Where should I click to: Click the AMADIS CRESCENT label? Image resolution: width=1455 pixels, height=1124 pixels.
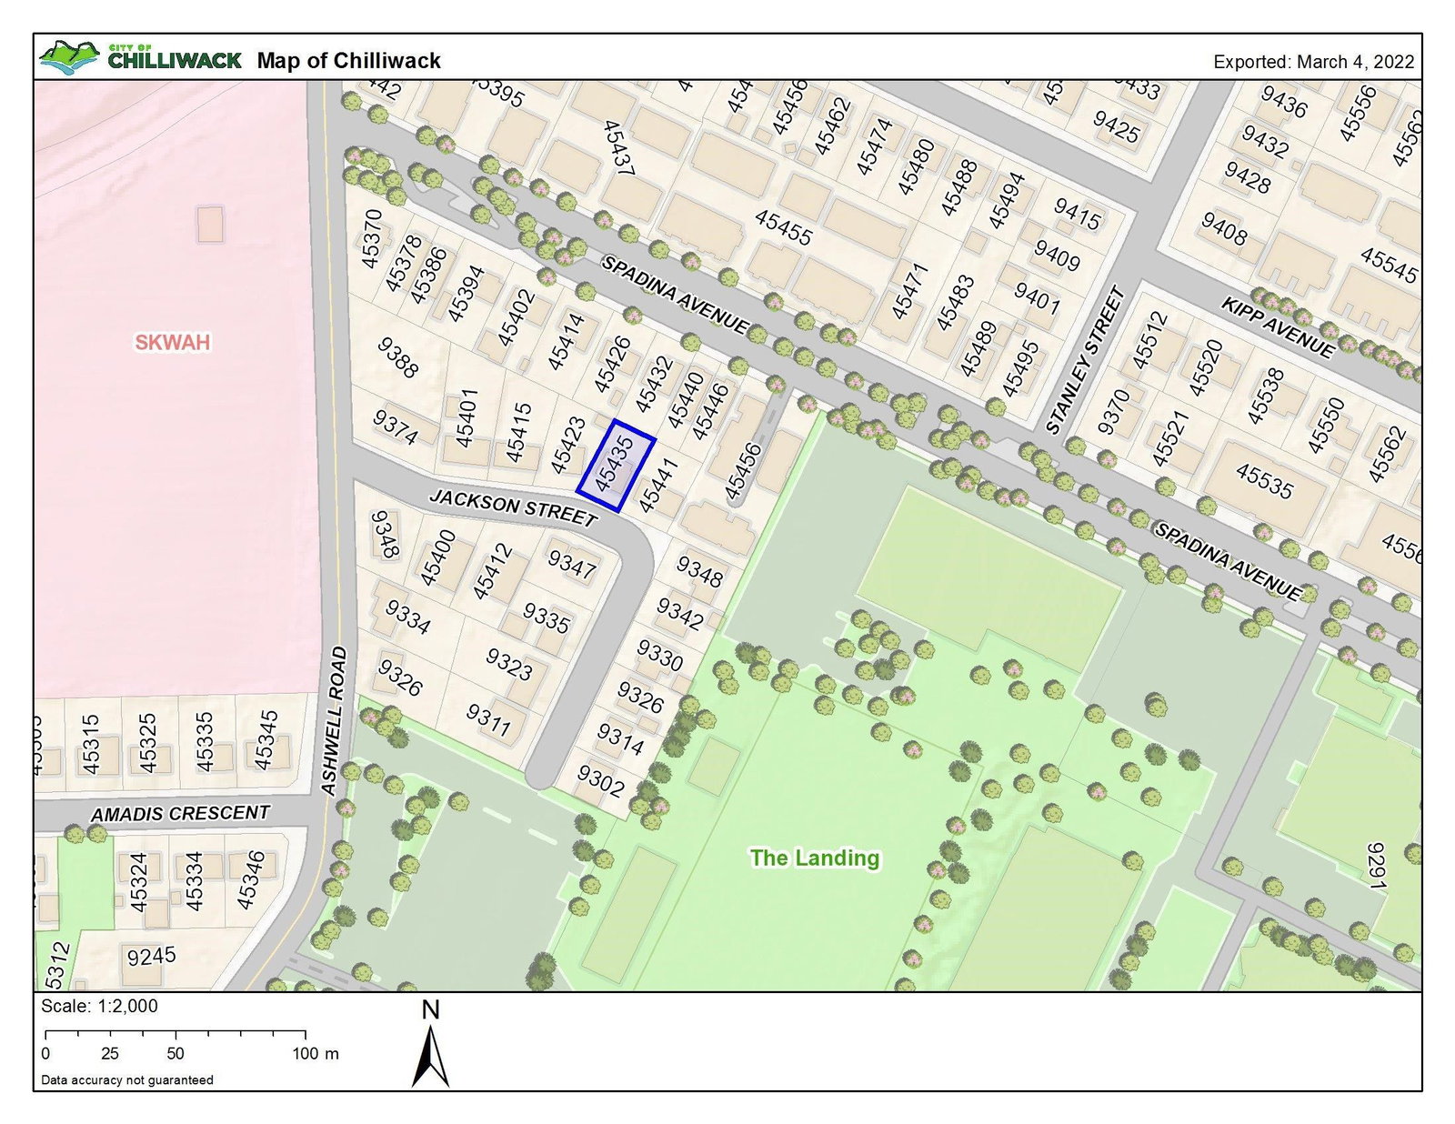tap(180, 813)
